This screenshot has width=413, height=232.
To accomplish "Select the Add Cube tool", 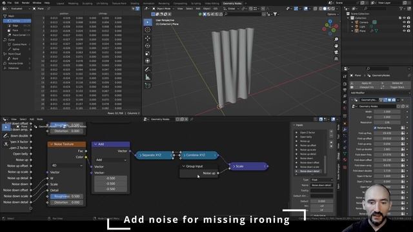I will click(x=148, y=86).
